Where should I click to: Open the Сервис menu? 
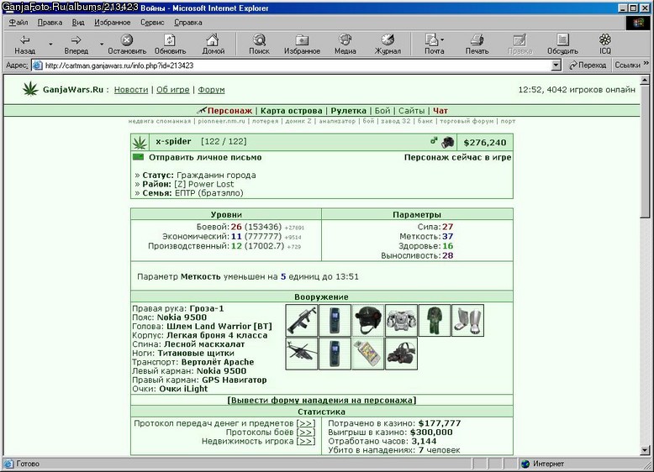coord(152,23)
